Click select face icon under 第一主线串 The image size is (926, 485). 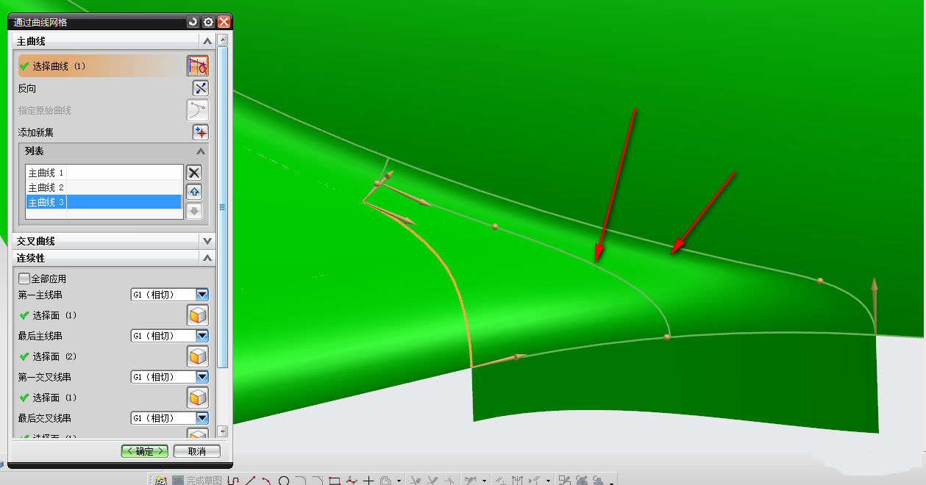pyautogui.click(x=197, y=315)
